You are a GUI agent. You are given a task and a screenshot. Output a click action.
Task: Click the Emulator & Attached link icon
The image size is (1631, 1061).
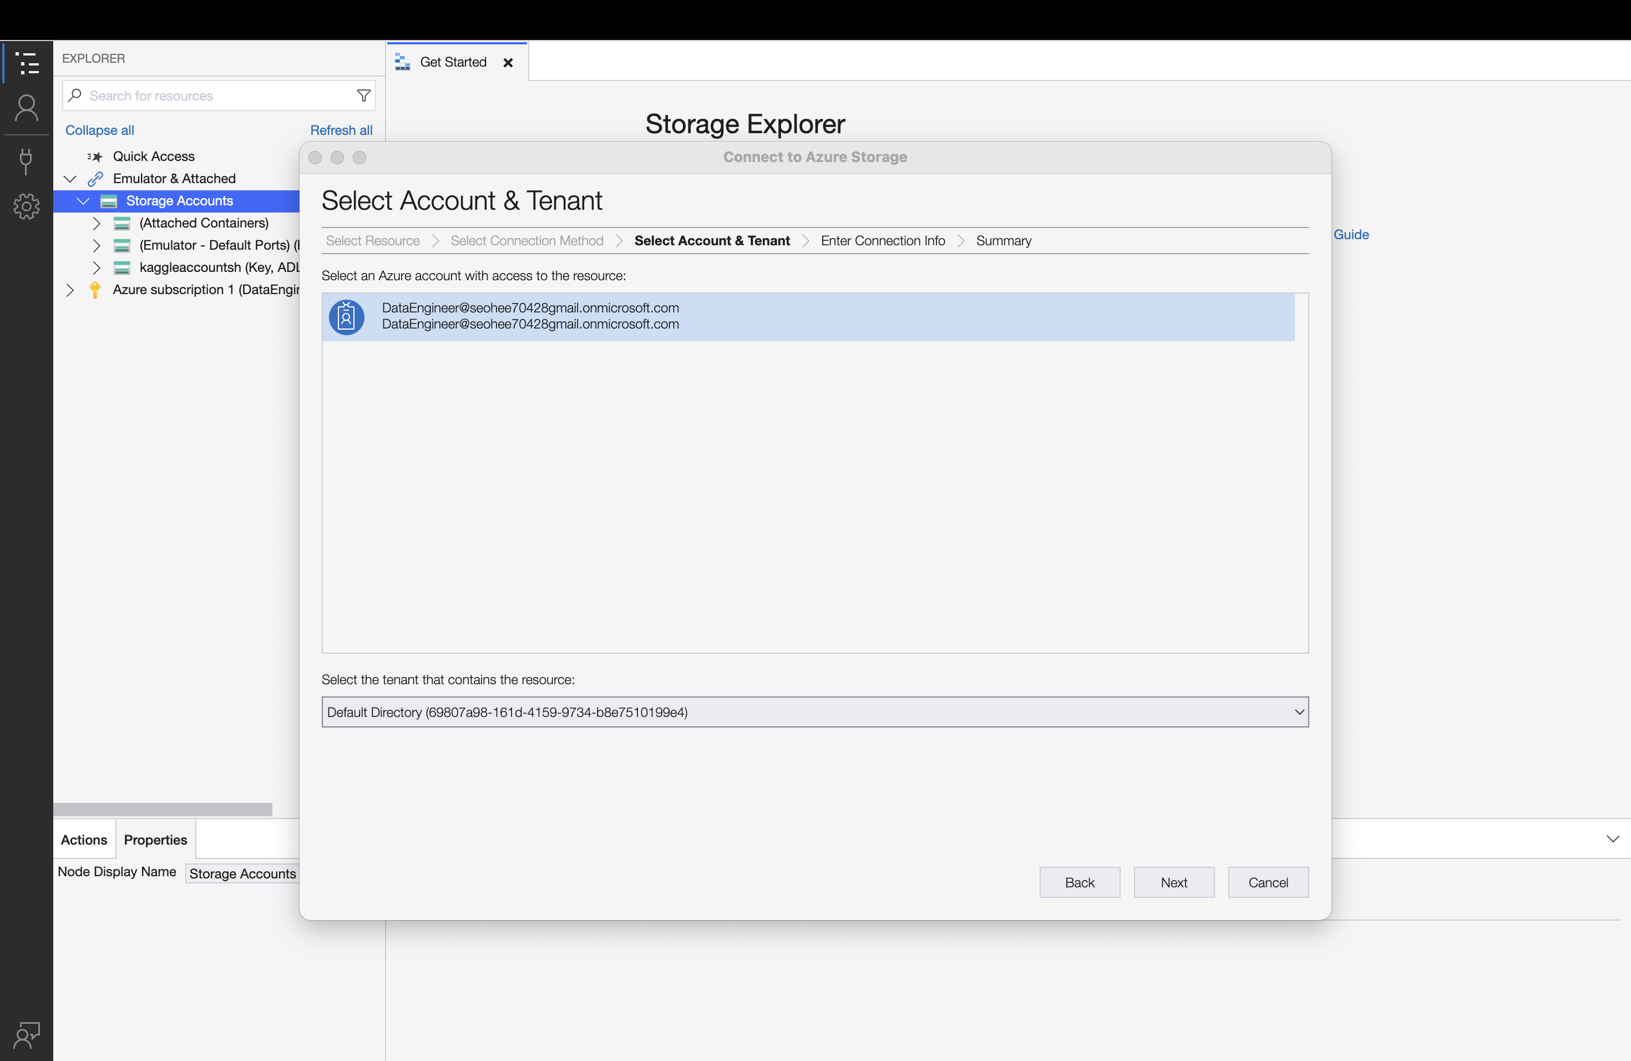coord(95,179)
